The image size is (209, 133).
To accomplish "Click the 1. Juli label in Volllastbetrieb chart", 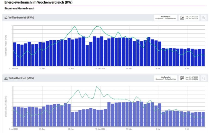I will coord(187,68).
